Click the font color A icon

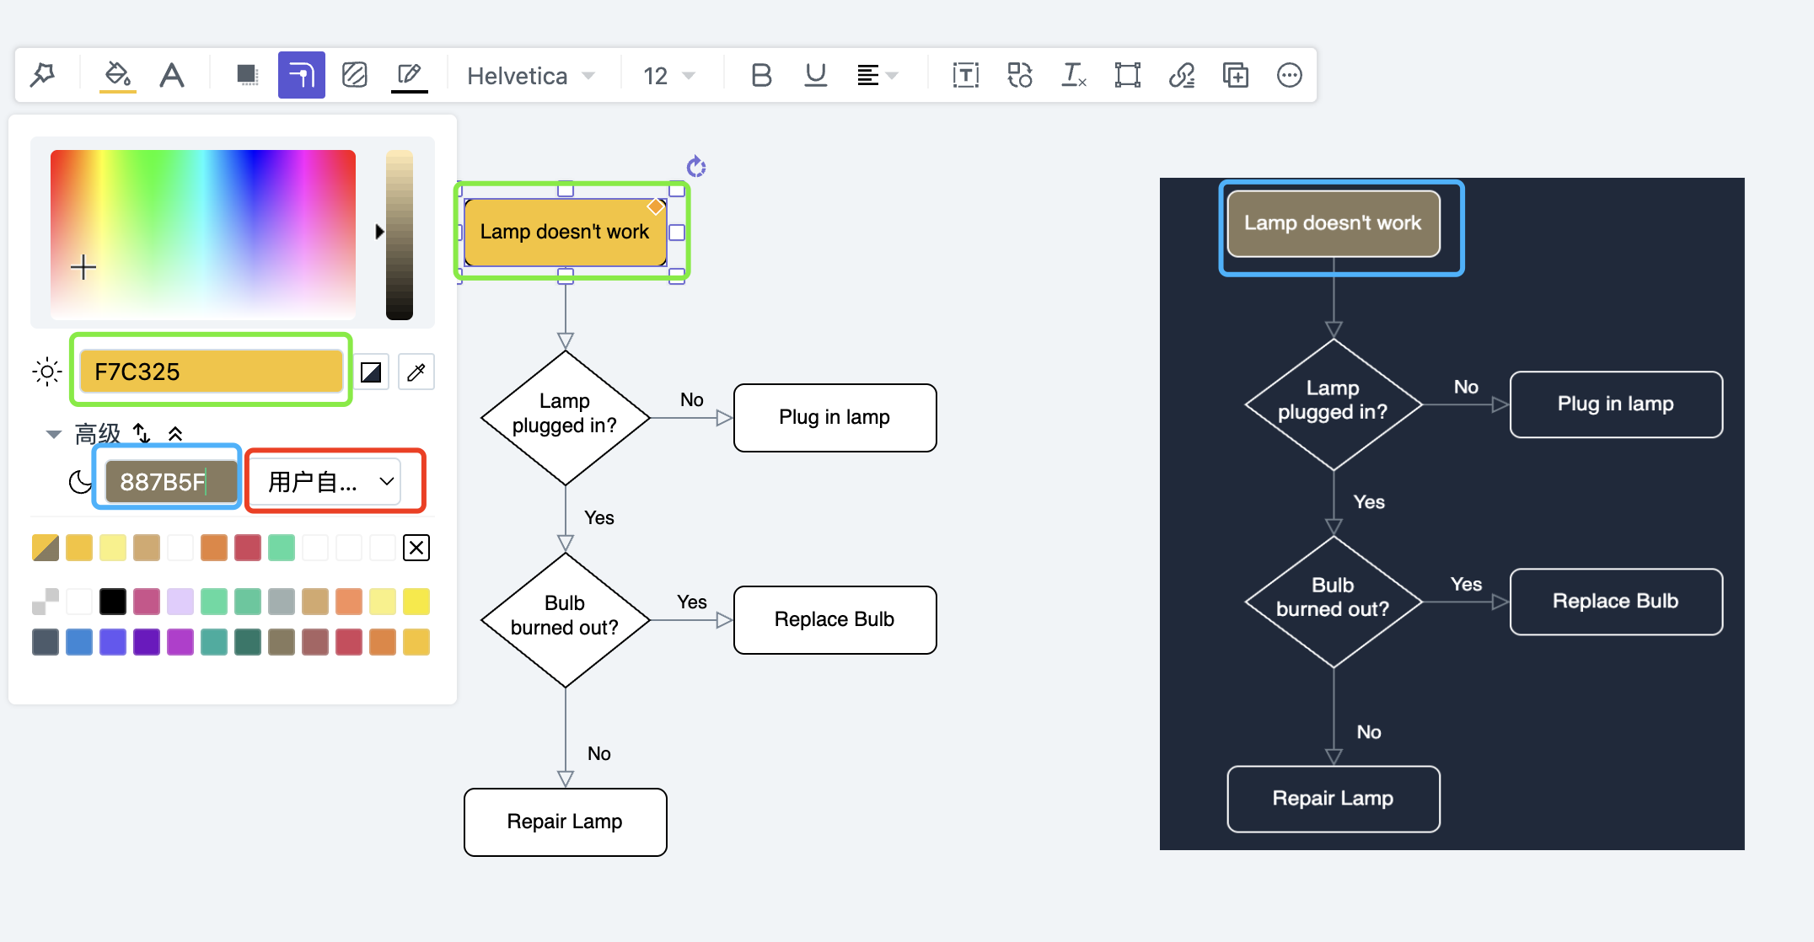pyautogui.click(x=172, y=75)
